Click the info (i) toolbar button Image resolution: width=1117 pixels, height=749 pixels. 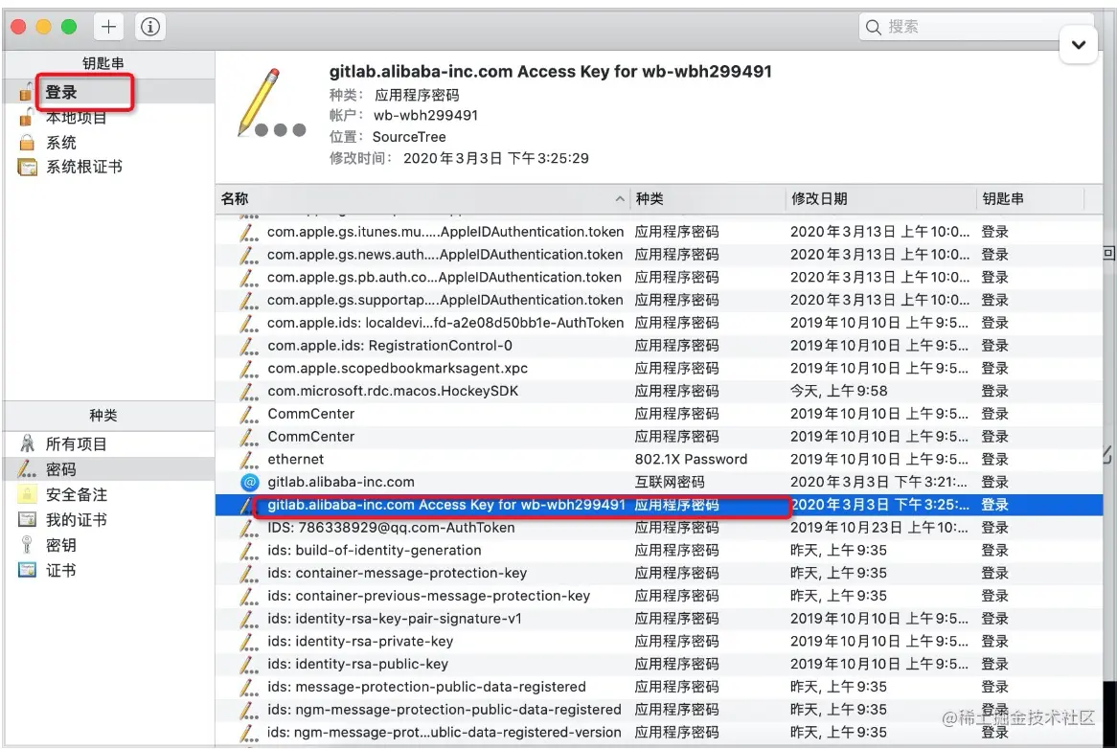click(x=149, y=27)
